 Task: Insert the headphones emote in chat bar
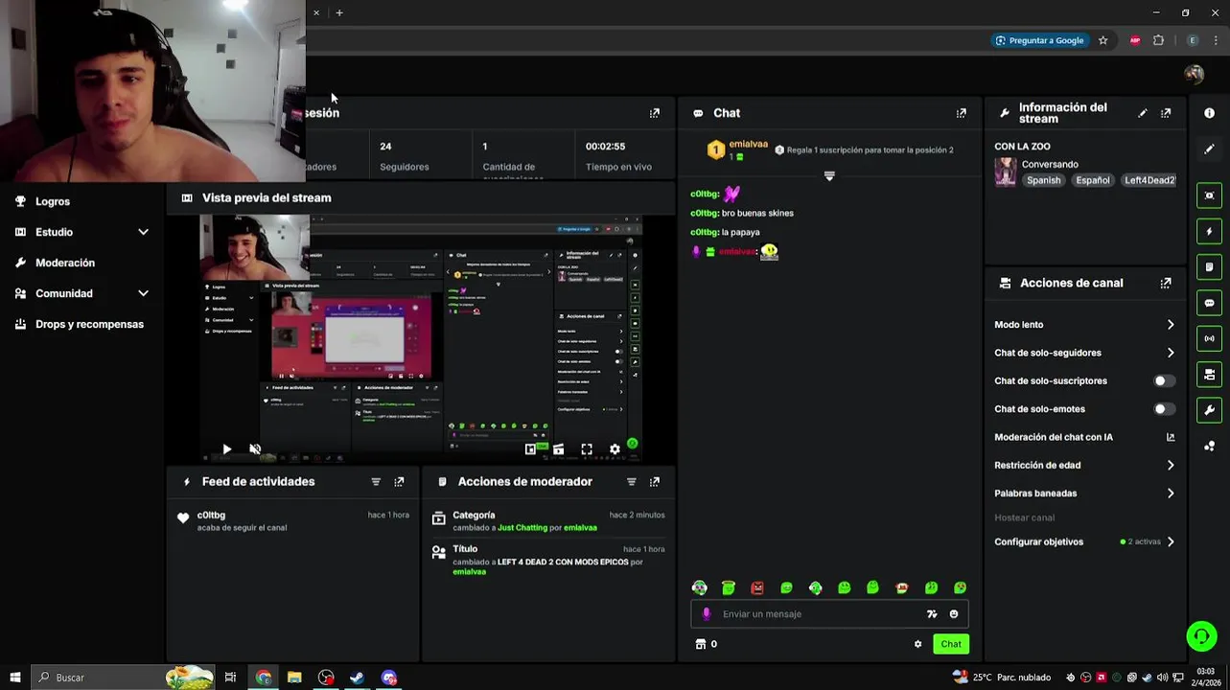[700, 587]
